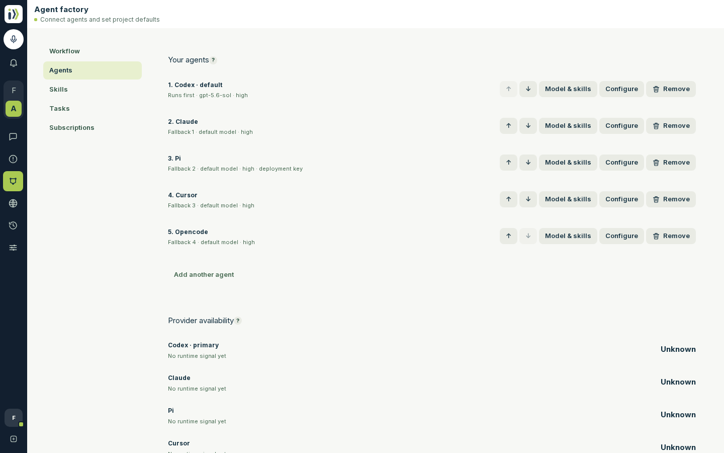Image resolution: width=724 pixels, height=453 pixels.
Task: Click the add square icon at sidebar bottom
Action: pos(14,439)
